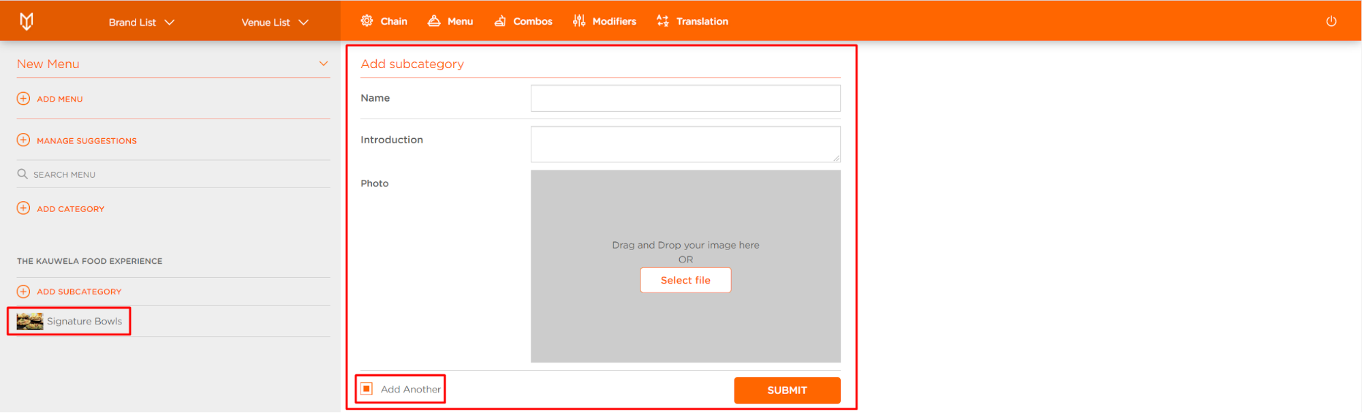The width and height of the screenshot is (1362, 413).
Task: Open the Signature Bowls thumbnail
Action: pyautogui.click(x=30, y=321)
